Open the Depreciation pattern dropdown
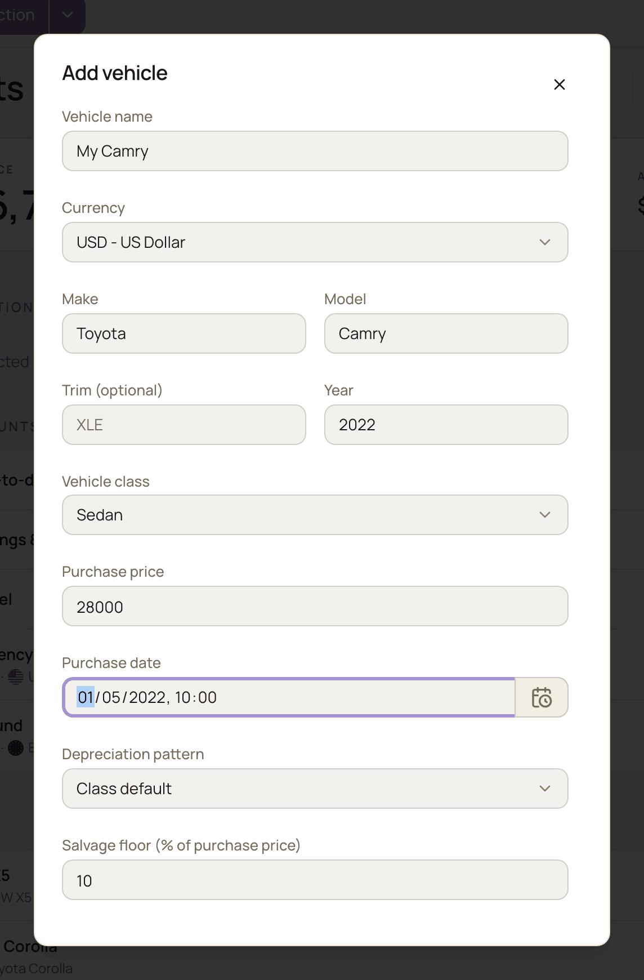644x980 pixels. tap(315, 789)
